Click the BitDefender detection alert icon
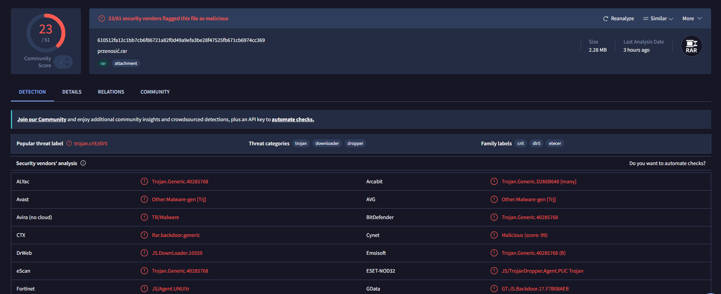Image resolution: width=721 pixels, height=294 pixels. point(494,217)
